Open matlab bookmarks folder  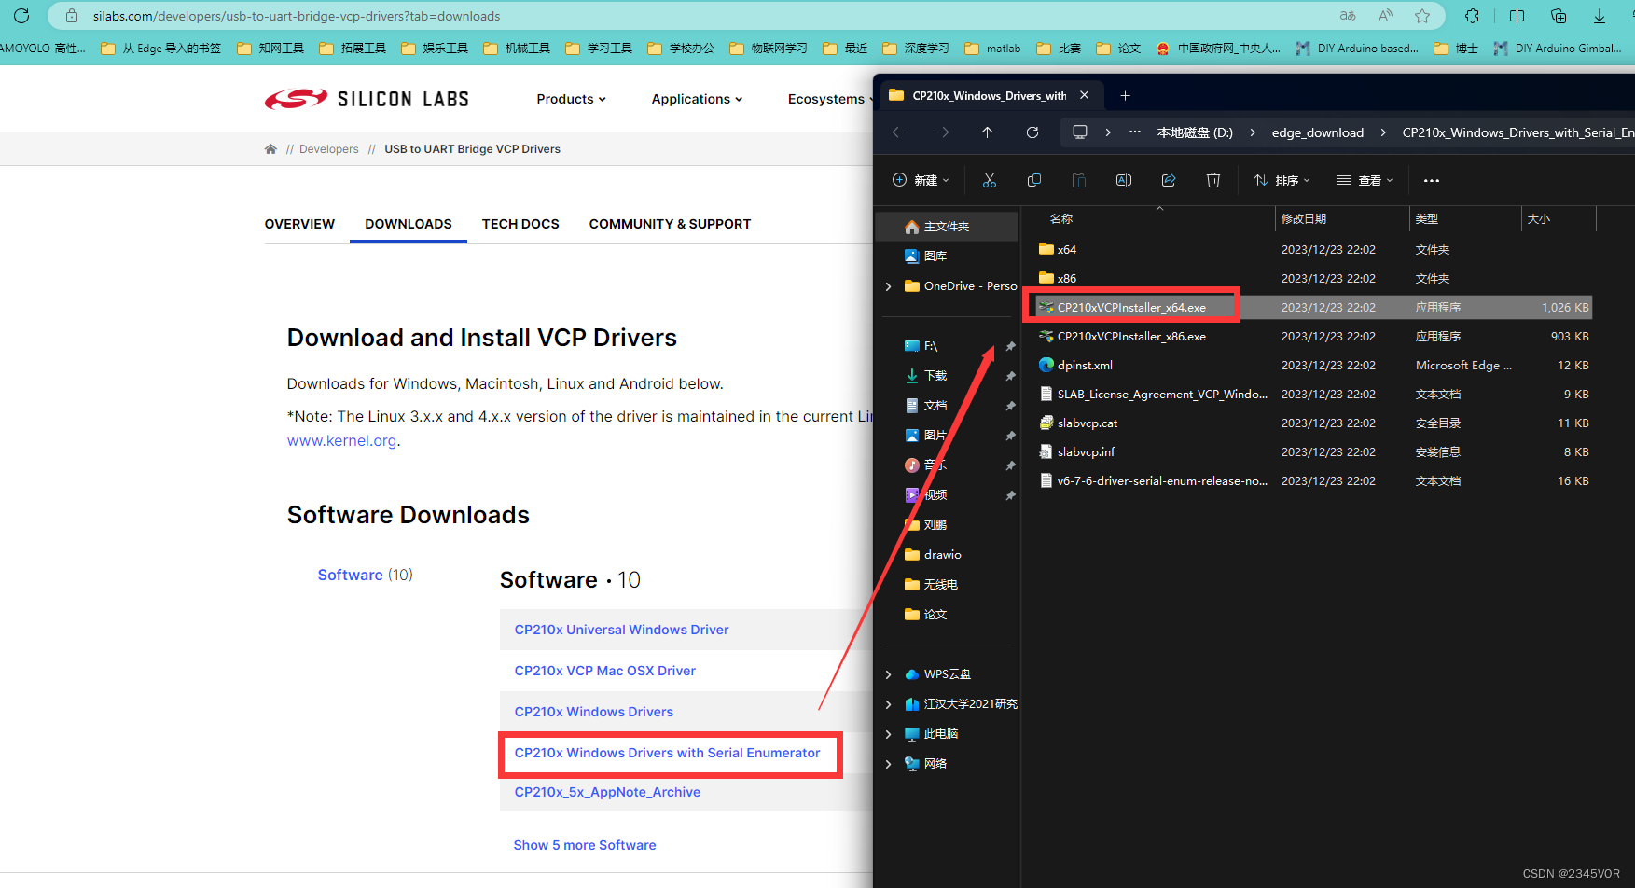992,49
